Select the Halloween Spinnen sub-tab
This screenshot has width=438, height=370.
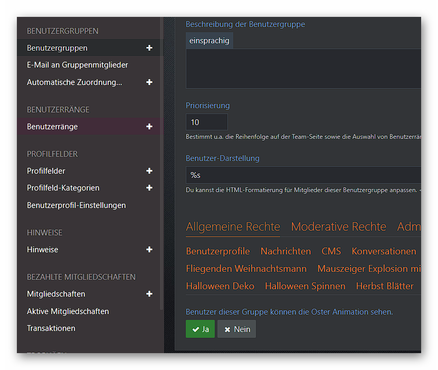coord(305,286)
